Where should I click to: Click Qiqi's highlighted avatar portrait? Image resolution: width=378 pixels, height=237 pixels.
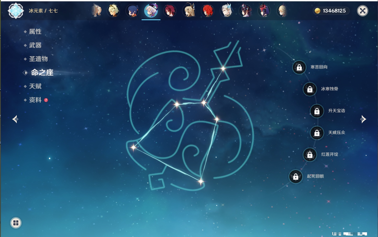point(151,11)
